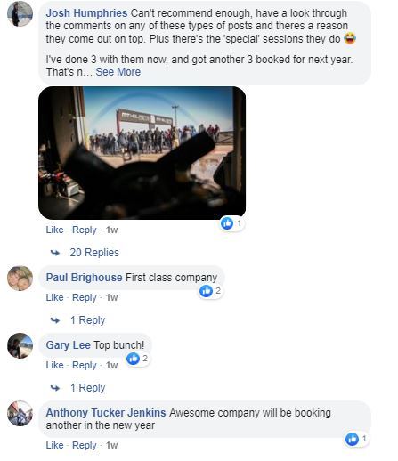Open 1w timestamp on Gary Lee's comment
The width and height of the screenshot is (398, 461).
coord(112,365)
